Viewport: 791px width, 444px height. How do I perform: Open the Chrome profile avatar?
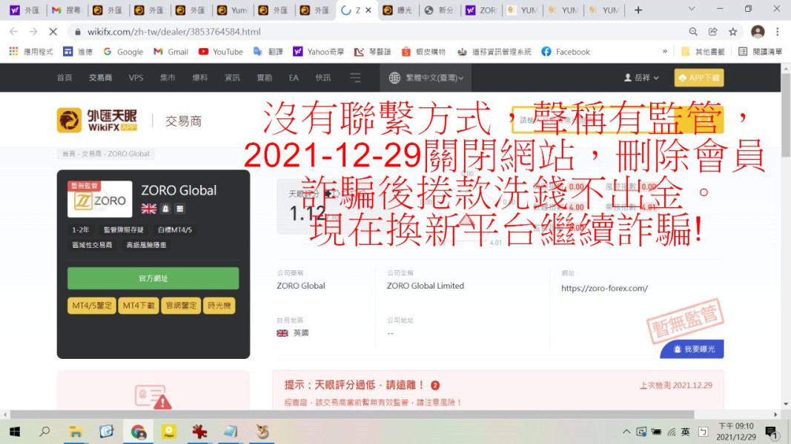[x=757, y=32]
